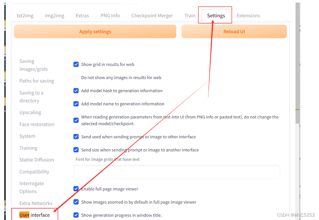Open Extra Networks settings section
The image size is (319, 220).
(x=36, y=203)
